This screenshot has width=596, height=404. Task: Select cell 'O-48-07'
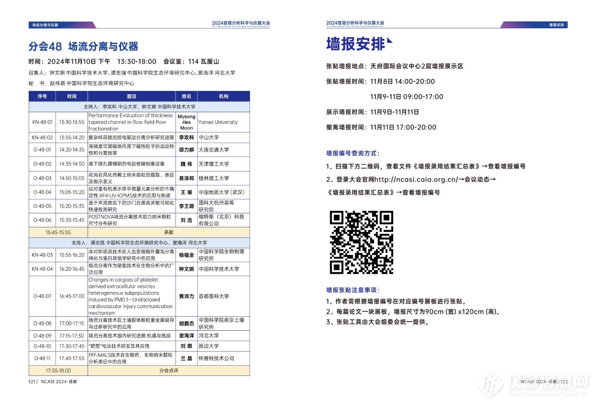point(42,296)
